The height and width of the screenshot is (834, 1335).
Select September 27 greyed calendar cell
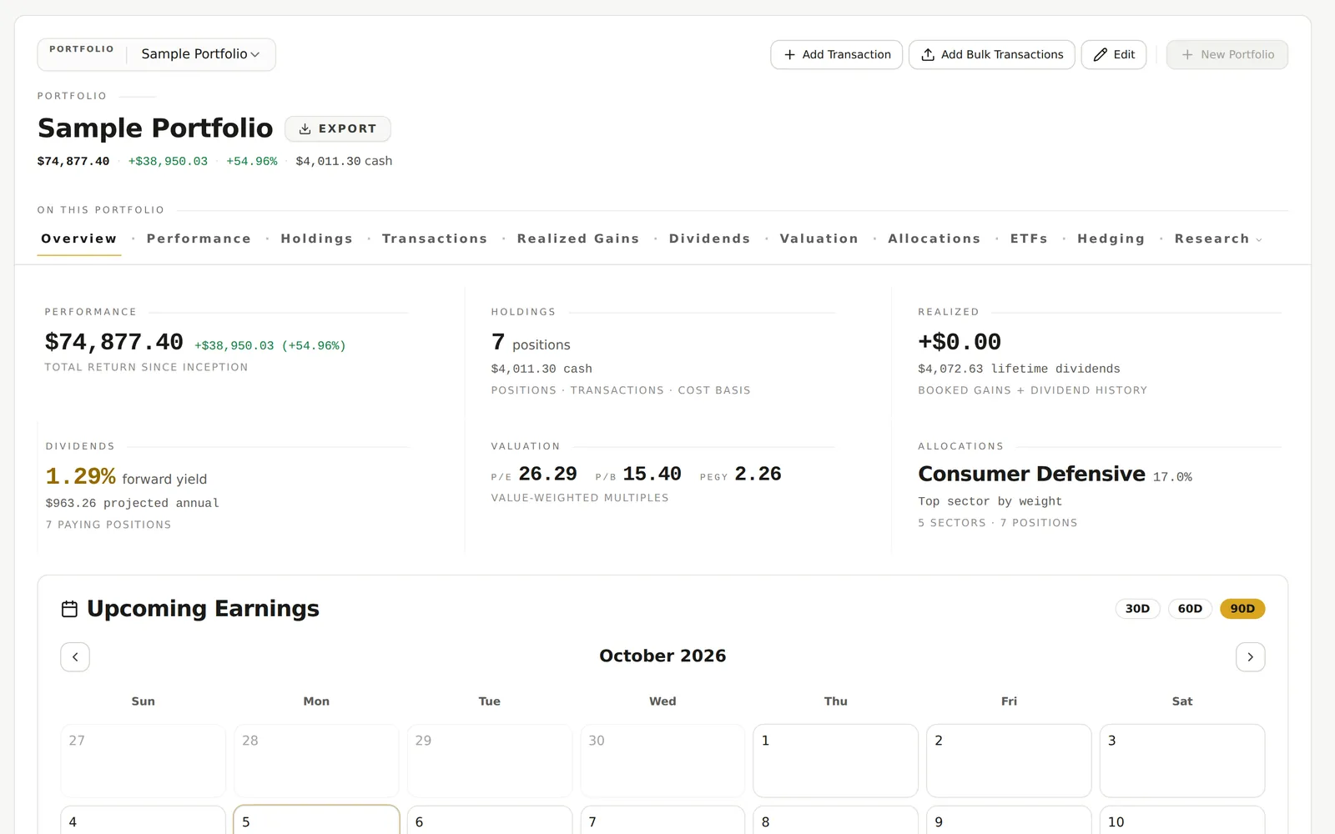coord(143,761)
